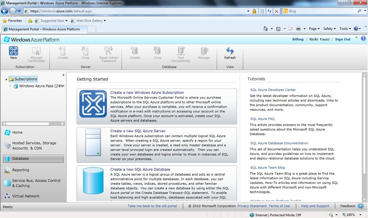Open SQL Azure Developer Center tutorial
The image size is (368, 218).
(x=273, y=90)
